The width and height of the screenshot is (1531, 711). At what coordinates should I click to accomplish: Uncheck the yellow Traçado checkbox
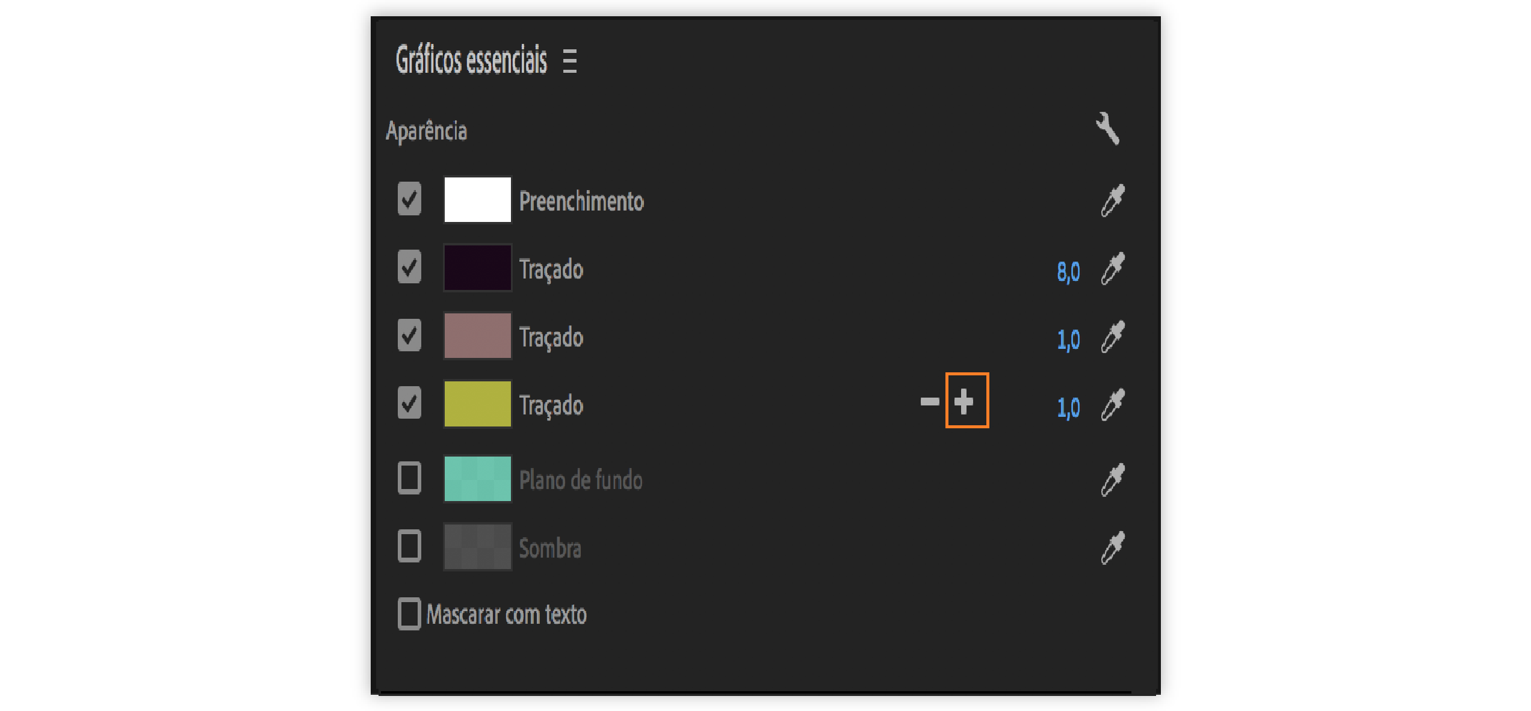409,403
